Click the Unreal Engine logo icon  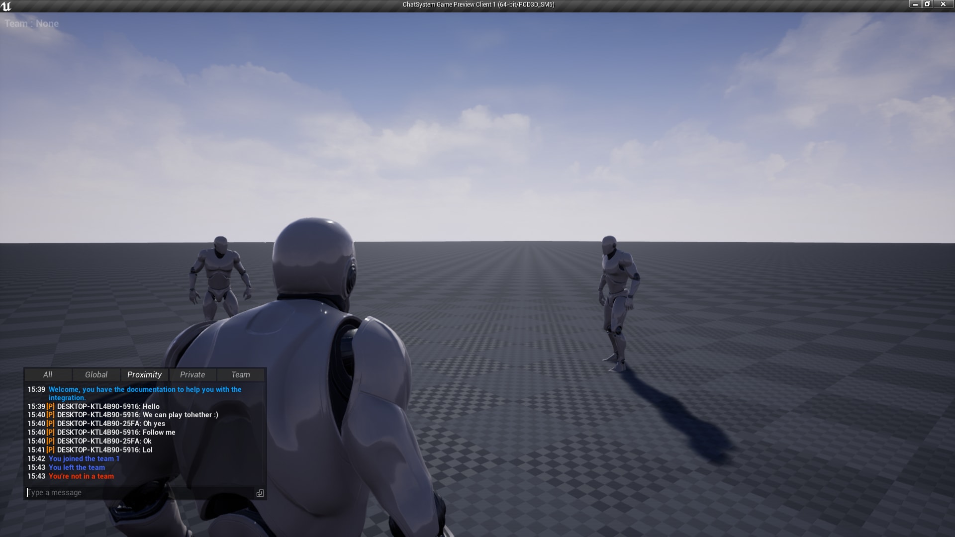(6, 6)
